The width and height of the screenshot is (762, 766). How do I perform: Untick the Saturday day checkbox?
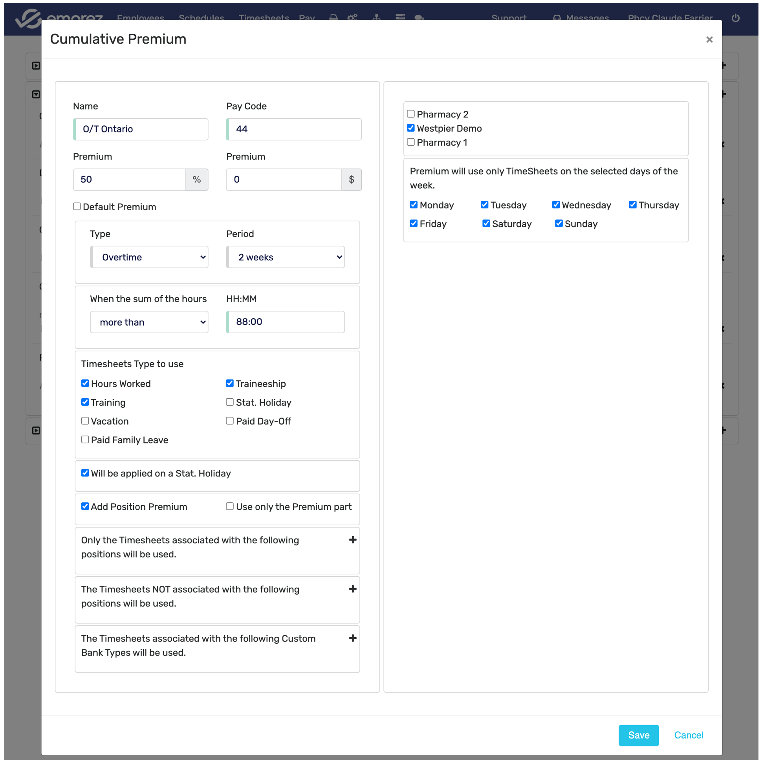[x=486, y=224]
